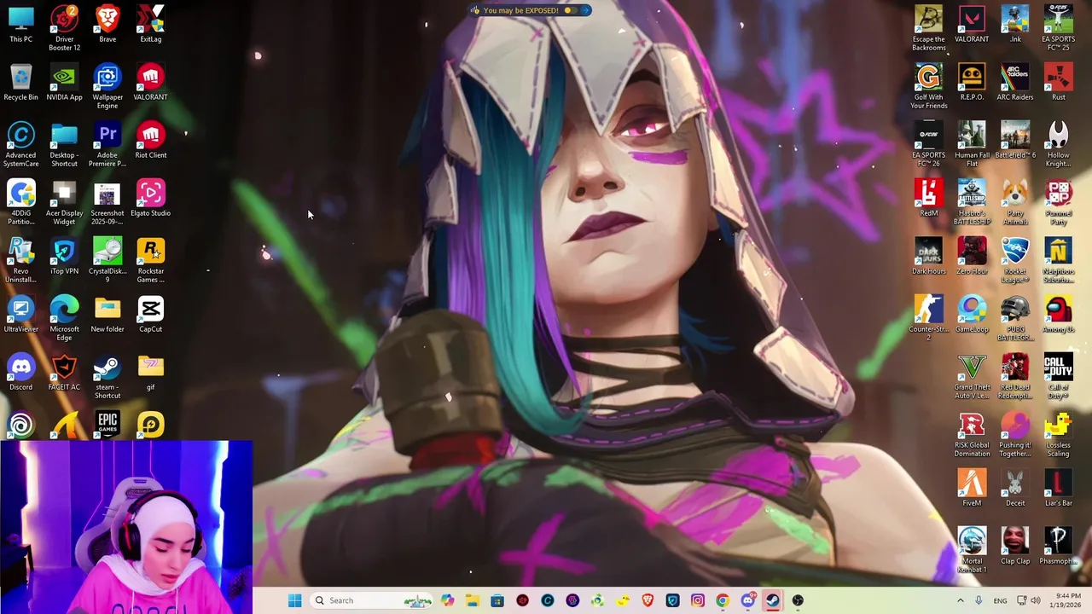Focus the taskbar Search box
Screen dimensions: 1092x614
click(x=371, y=600)
